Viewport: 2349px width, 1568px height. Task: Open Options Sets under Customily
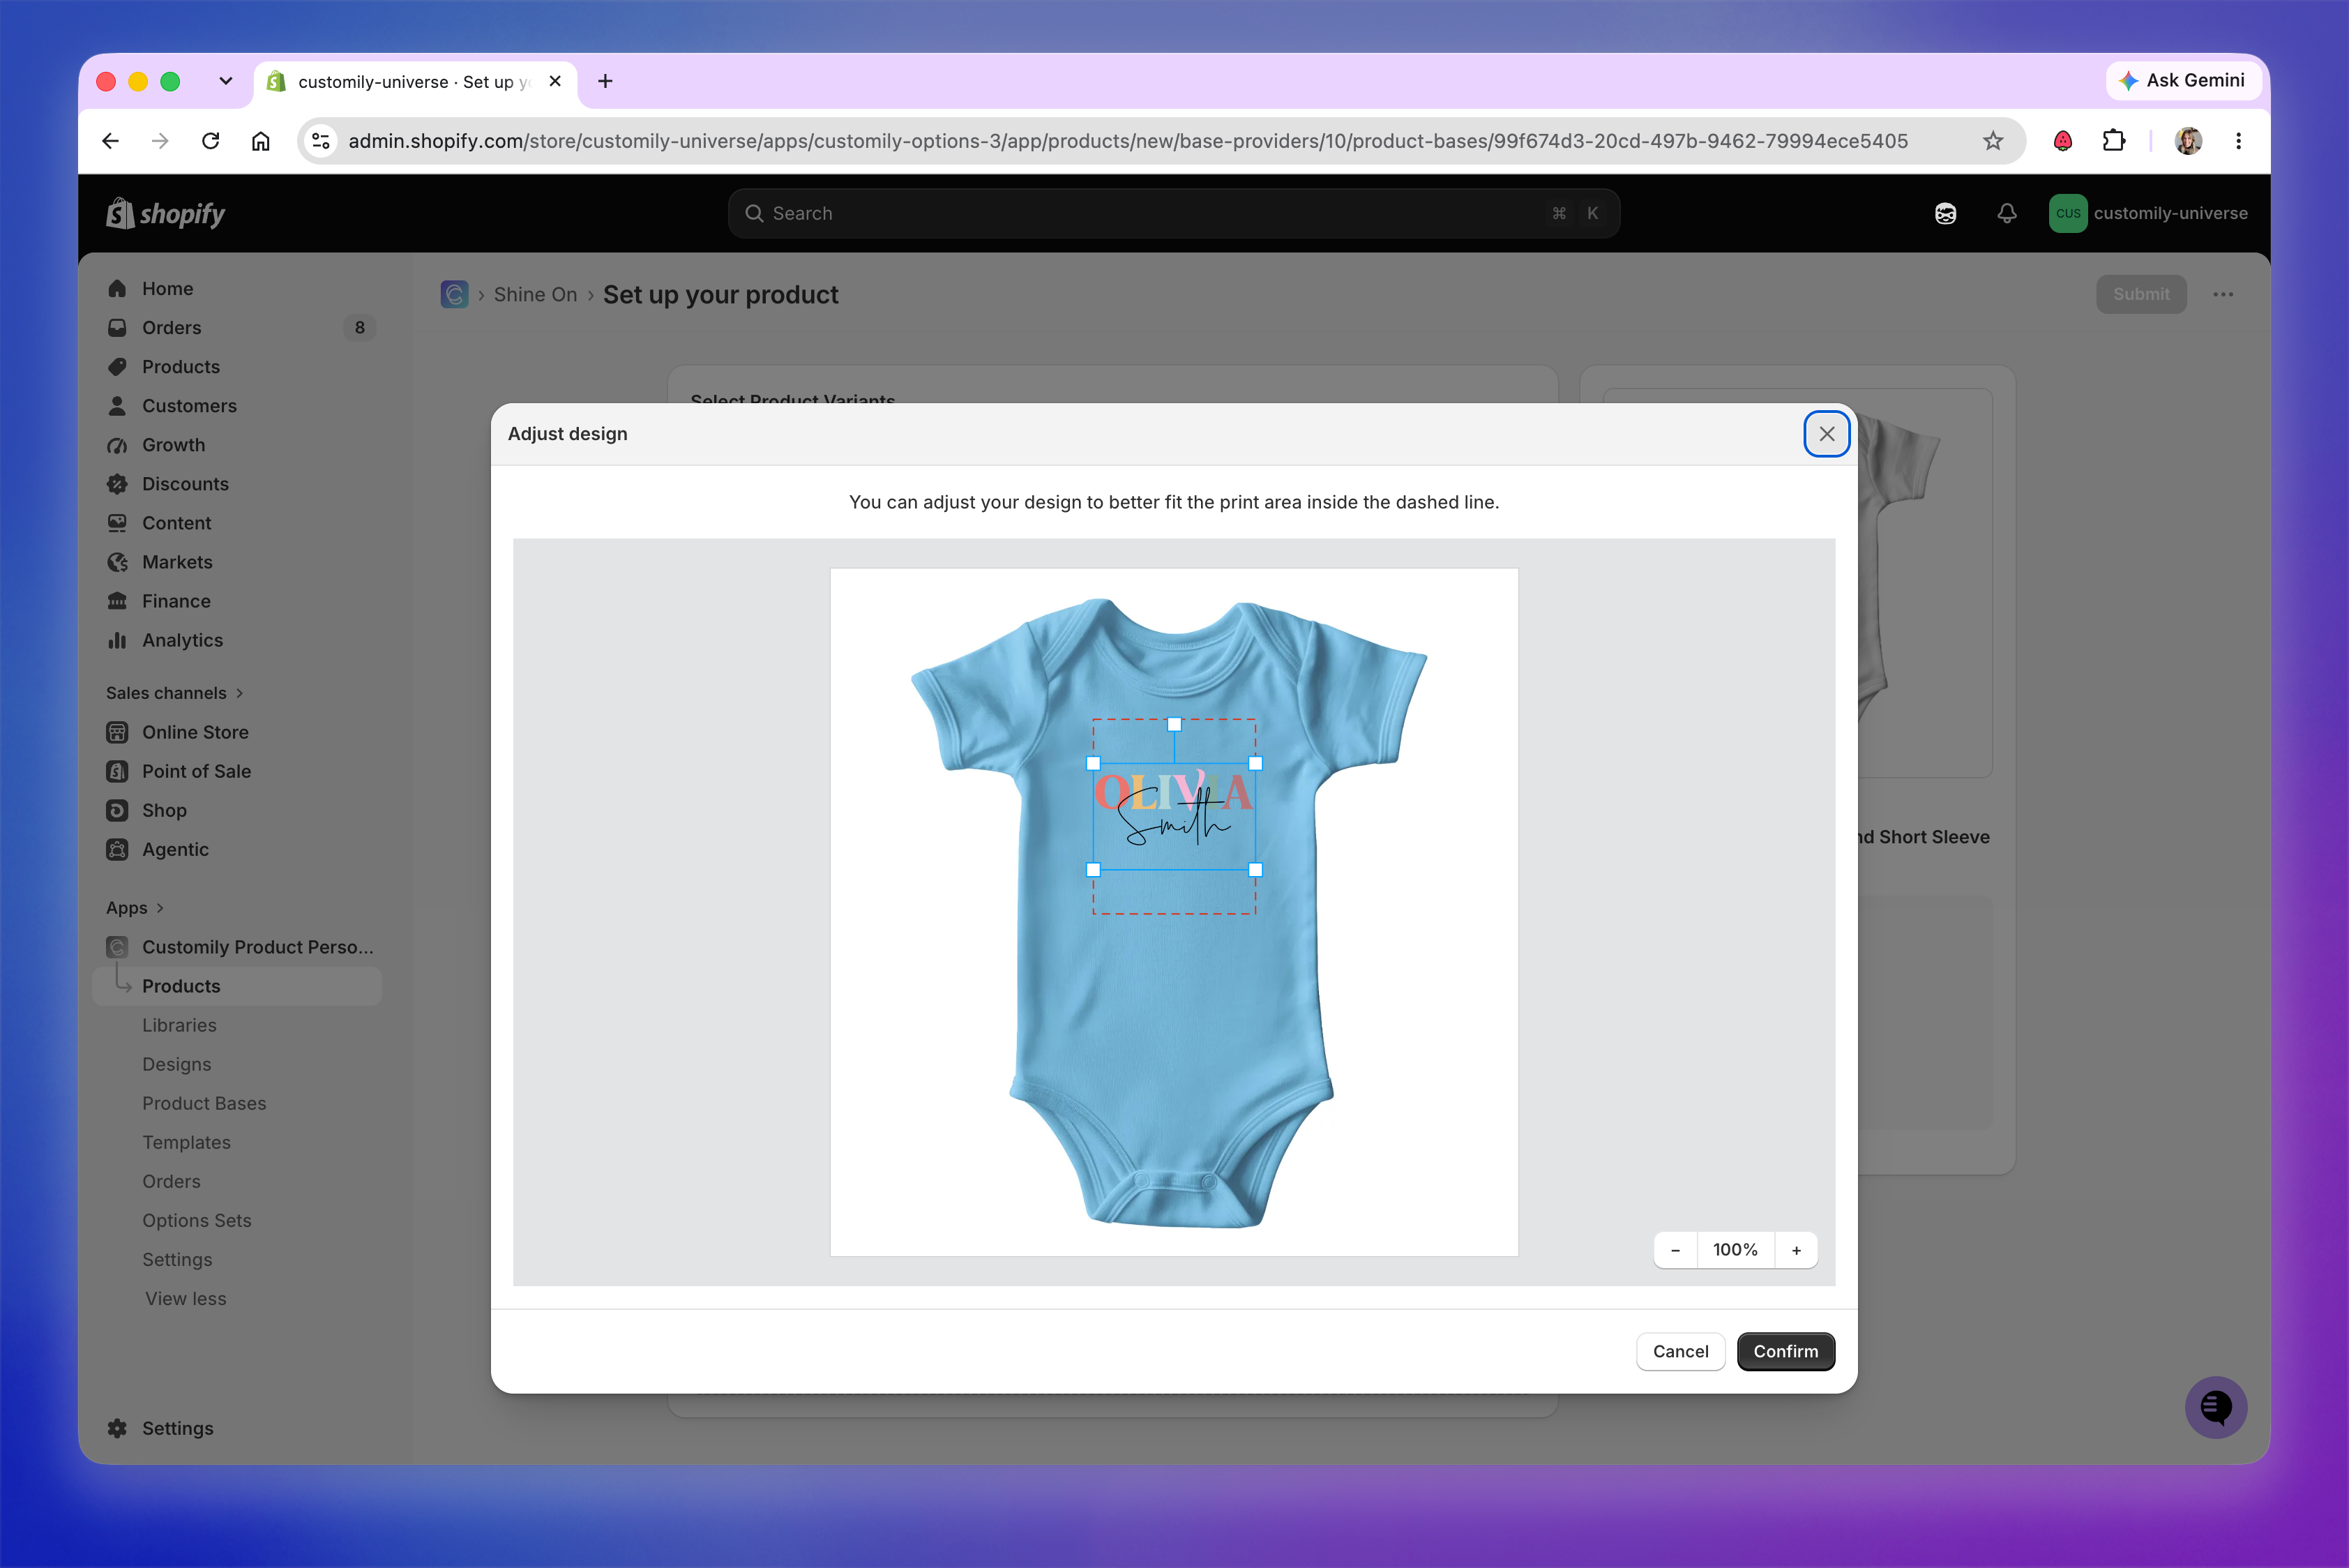pyautogui.click(x=196, y=1220)
